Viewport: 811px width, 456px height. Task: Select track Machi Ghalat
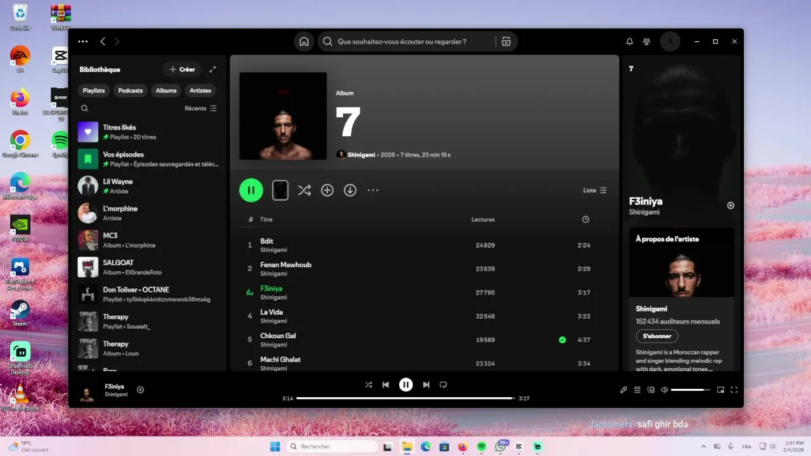tap(425, 363)
